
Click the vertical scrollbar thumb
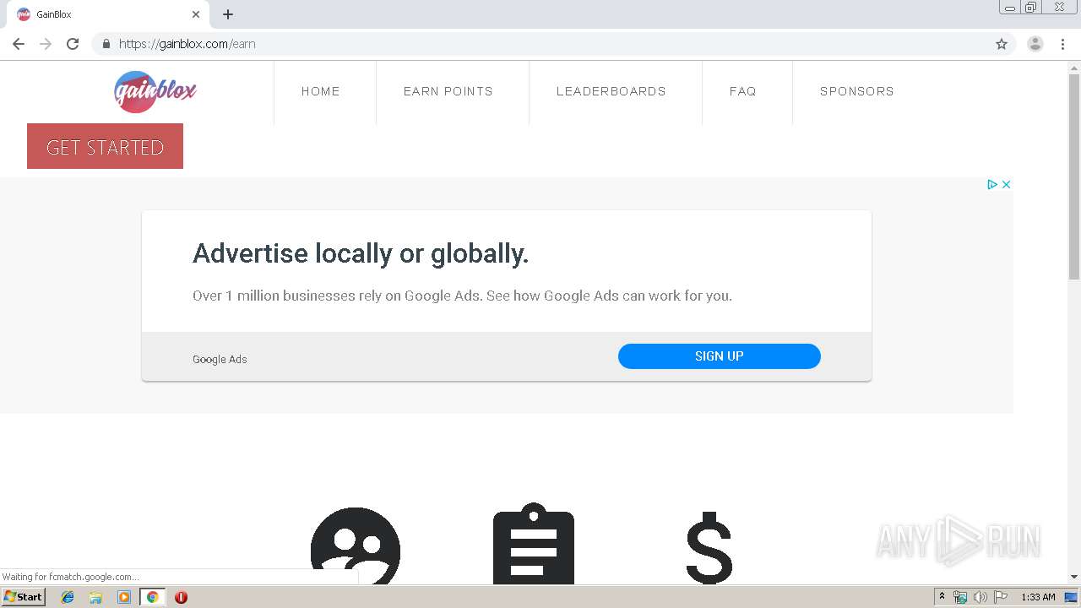click(x=1074, y=177)
